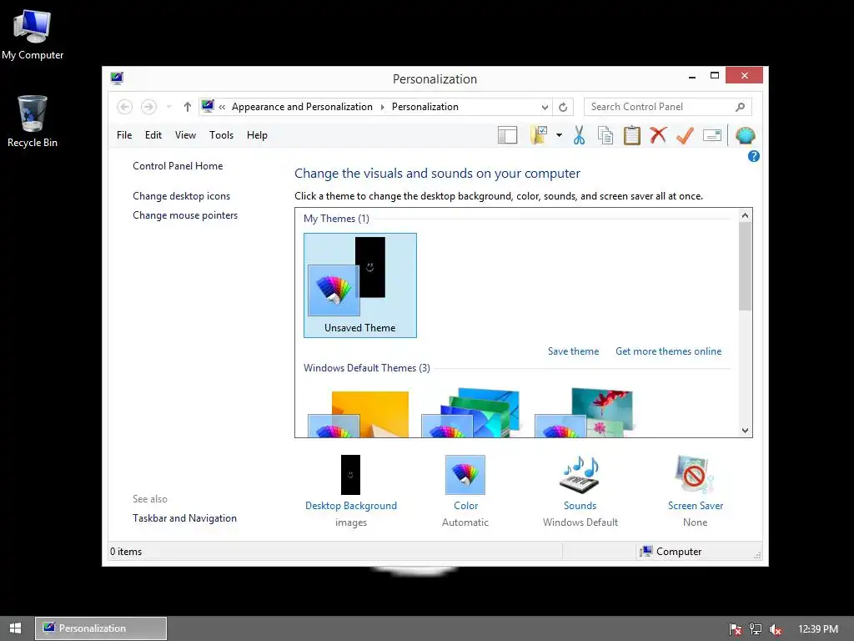Open the Edit menu
854x641 pixels.
[153, 135]
